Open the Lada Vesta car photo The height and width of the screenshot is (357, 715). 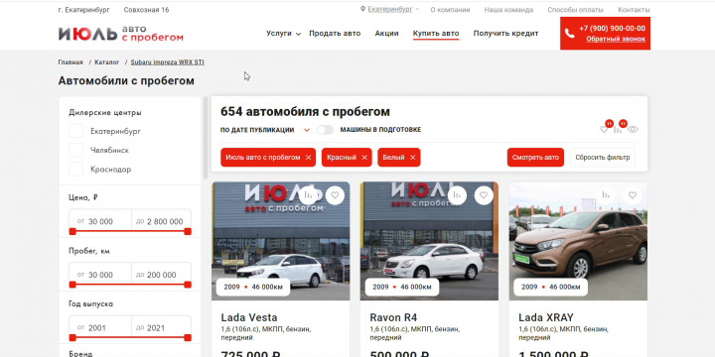click(x=281, y=241)
